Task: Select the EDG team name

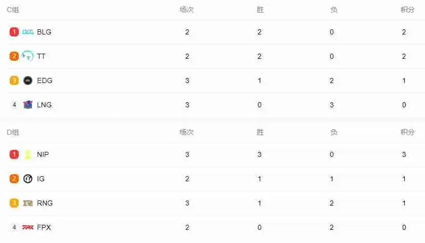Action: [x=45, y=80]
